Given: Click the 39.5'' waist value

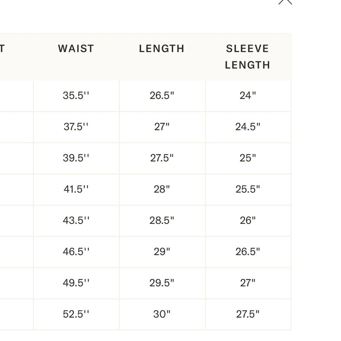Looking at the screenshot, I should coord(76,158).
